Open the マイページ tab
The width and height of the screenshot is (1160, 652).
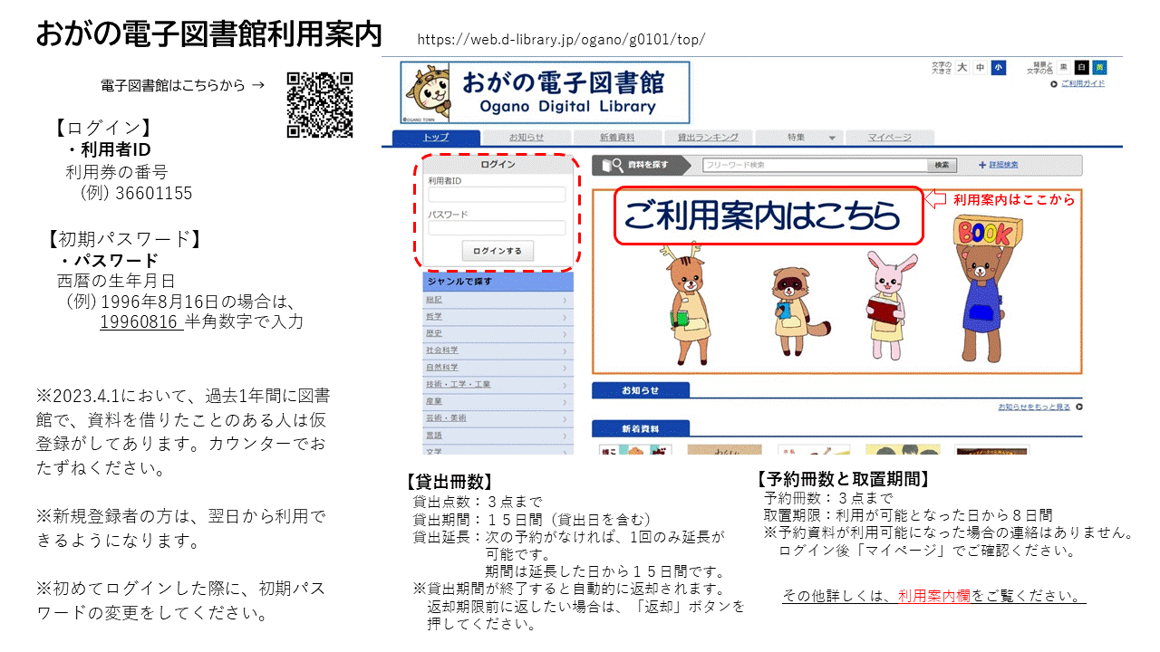click(x=889, y=138)
